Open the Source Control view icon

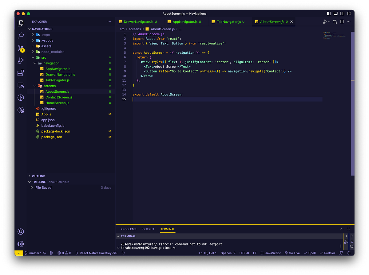(20, 48)
